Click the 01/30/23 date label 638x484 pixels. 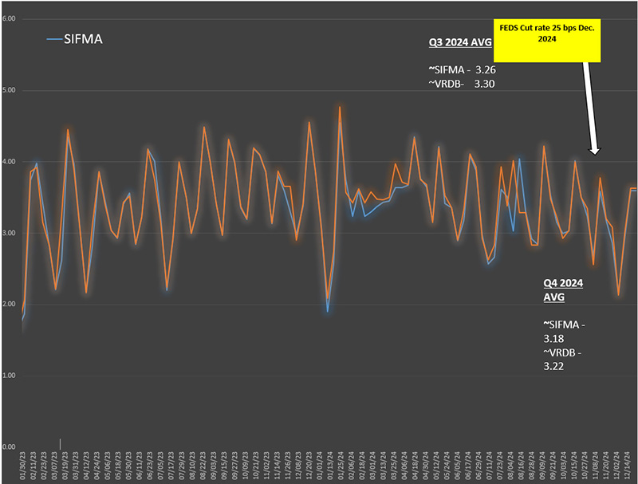[x=22, y=466]
